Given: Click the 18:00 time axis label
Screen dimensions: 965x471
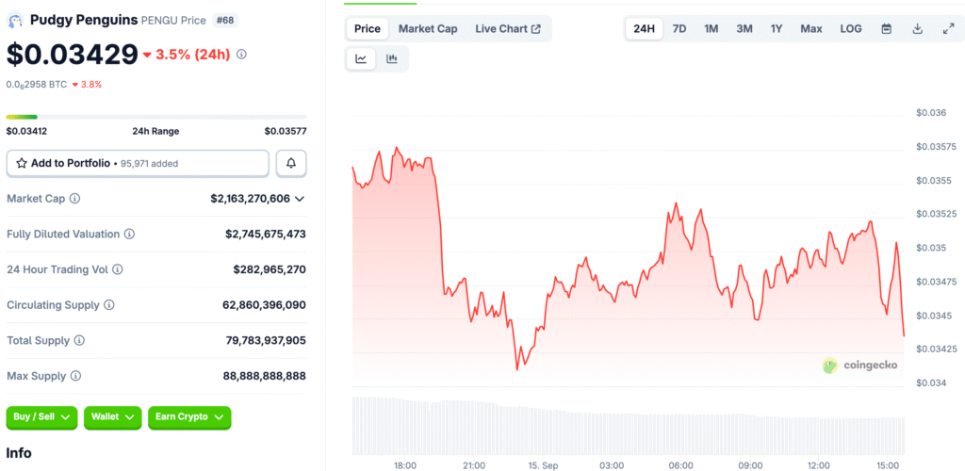Looking at the screenshot, I should (405, 464).
